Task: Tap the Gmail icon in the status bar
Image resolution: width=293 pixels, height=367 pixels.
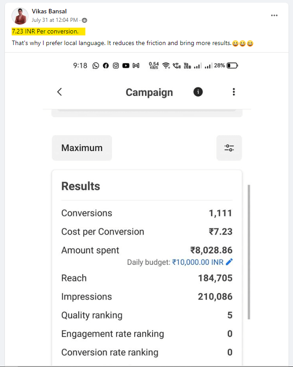Action: (x=136, y=65)
